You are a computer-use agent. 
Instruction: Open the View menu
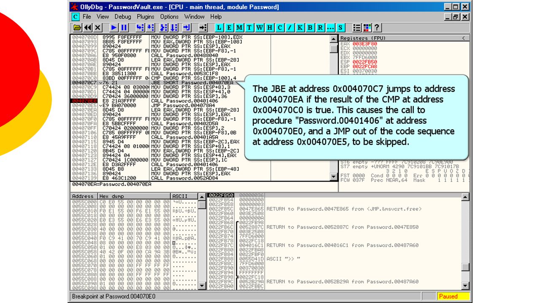click(x=103, y=17)
